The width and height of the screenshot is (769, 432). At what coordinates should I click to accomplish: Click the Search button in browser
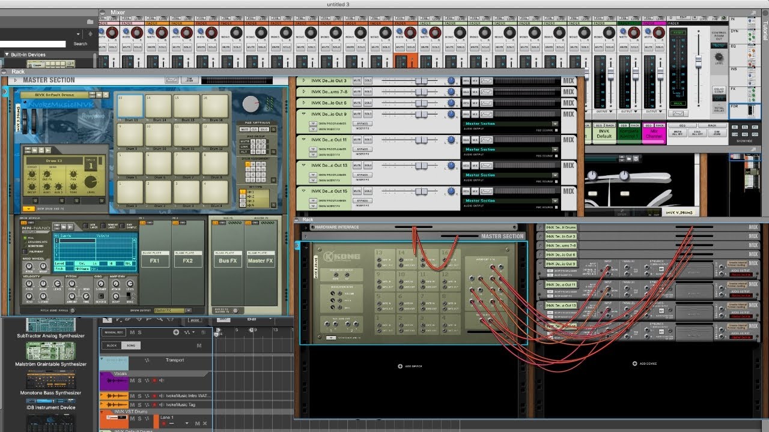tap(81, 44)
